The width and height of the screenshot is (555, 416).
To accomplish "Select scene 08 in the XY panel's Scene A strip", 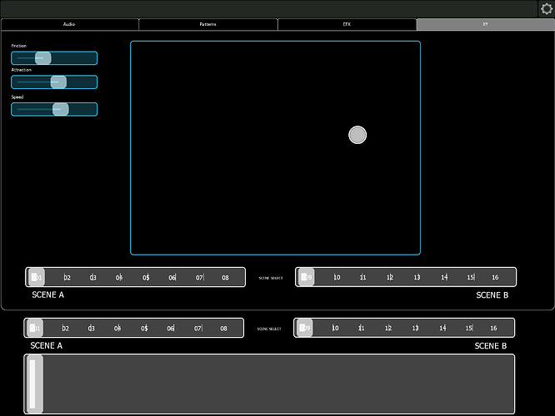I will [x=226, y=277].
